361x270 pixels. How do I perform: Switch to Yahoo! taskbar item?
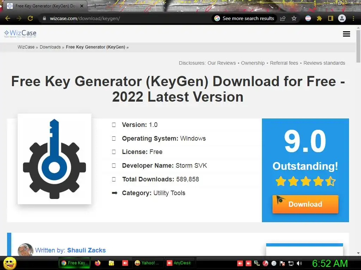[x=147, y=263]
